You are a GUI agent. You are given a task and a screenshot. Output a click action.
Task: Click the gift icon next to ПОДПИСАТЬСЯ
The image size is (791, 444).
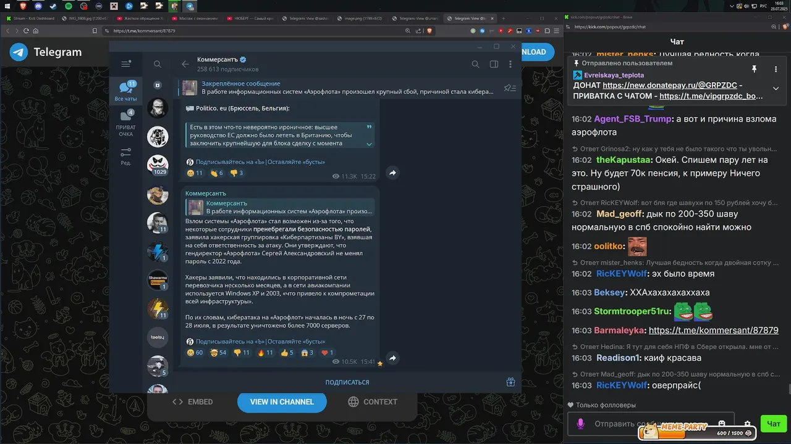point(510,382)
